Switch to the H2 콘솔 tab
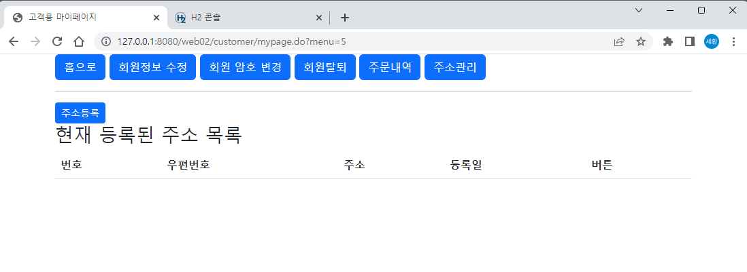The height and width of the screenshot is (272, 747). click(249, 18)
